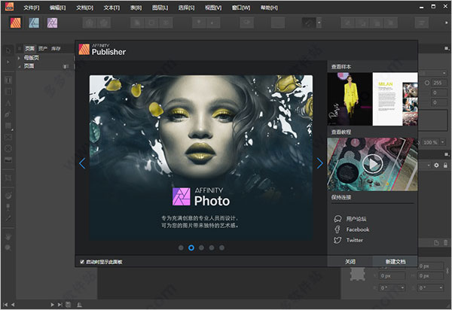The image size is (452, 310).
Task: Open the Facebook text link
Action: click(x=358, y=229)
